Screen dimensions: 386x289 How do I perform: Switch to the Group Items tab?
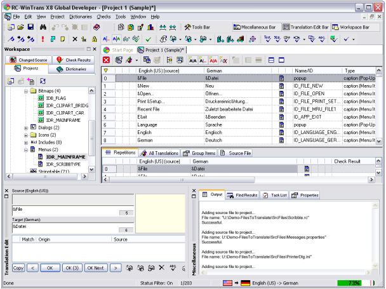click(x=199, y=153)
